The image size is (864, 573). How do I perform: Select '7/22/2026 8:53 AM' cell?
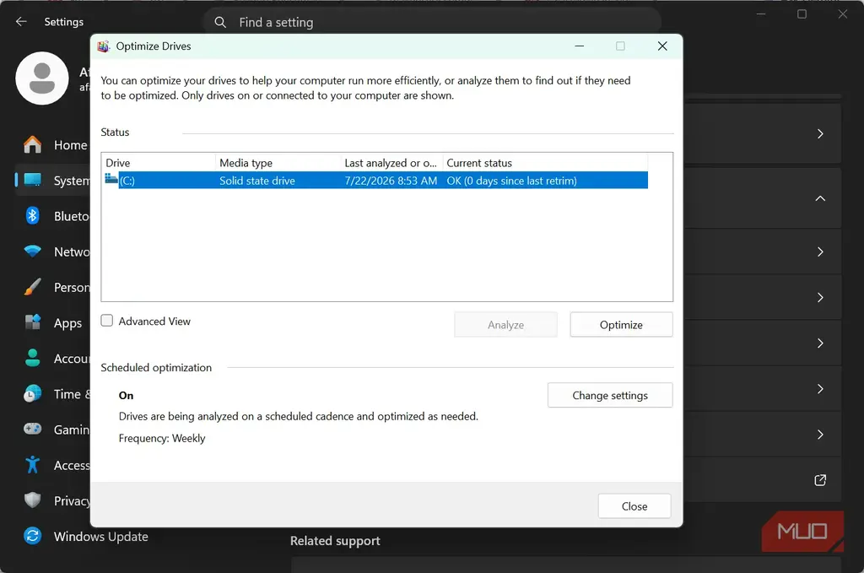tap(391, 181)
